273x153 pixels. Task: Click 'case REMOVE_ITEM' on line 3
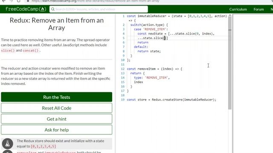click(151, 29)
